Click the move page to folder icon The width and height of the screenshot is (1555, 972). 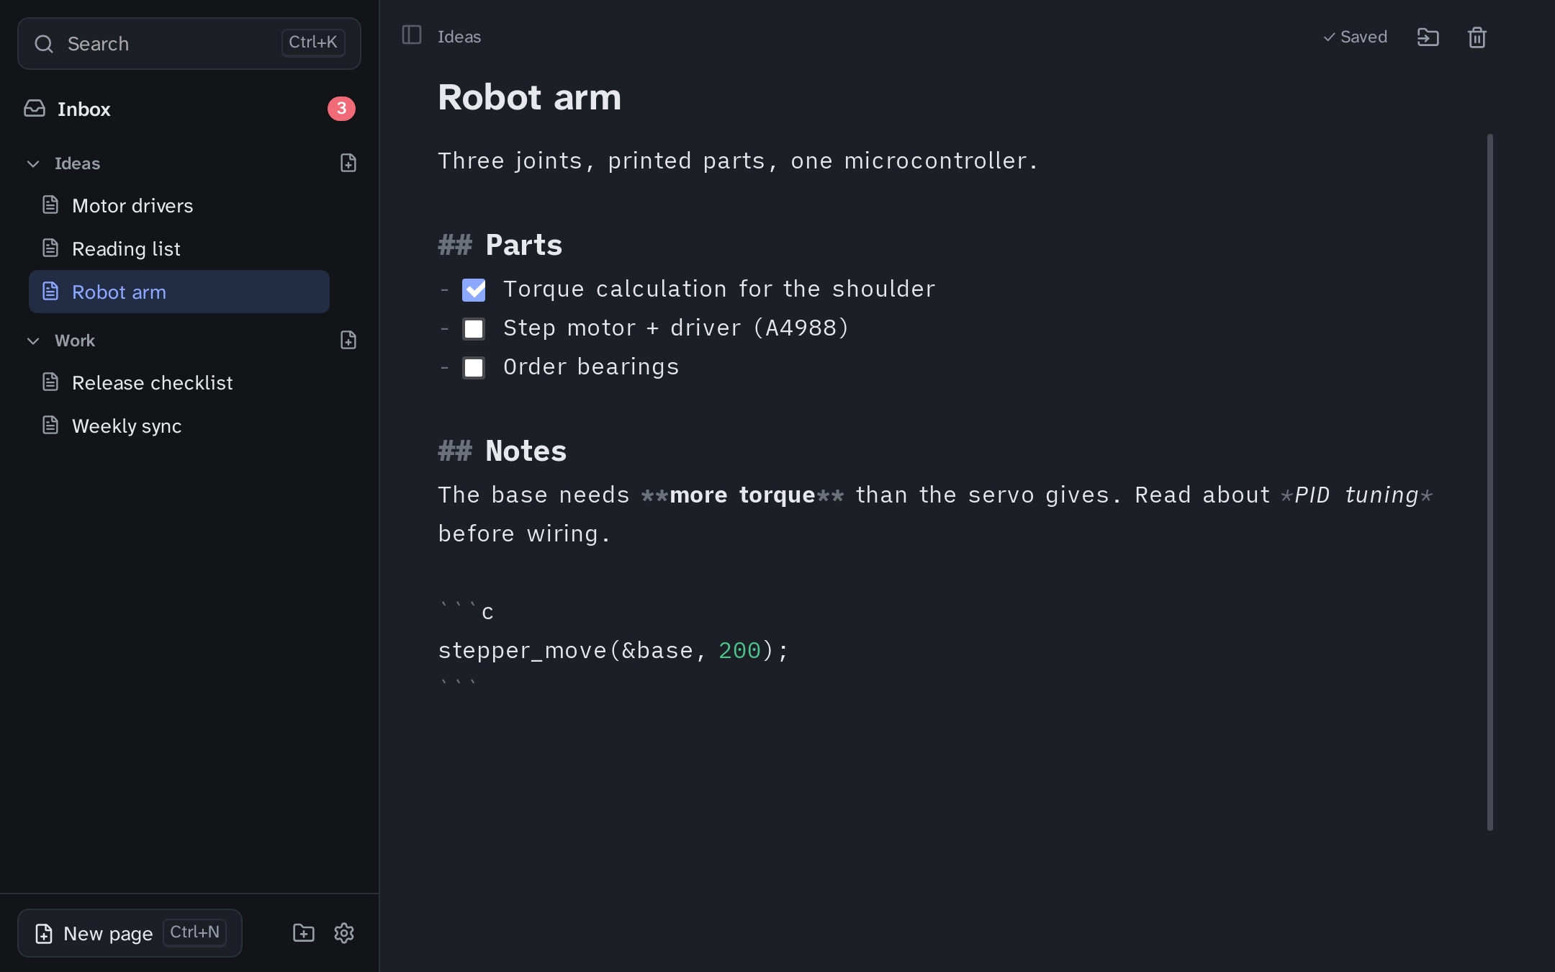[x=1428, y=37]
